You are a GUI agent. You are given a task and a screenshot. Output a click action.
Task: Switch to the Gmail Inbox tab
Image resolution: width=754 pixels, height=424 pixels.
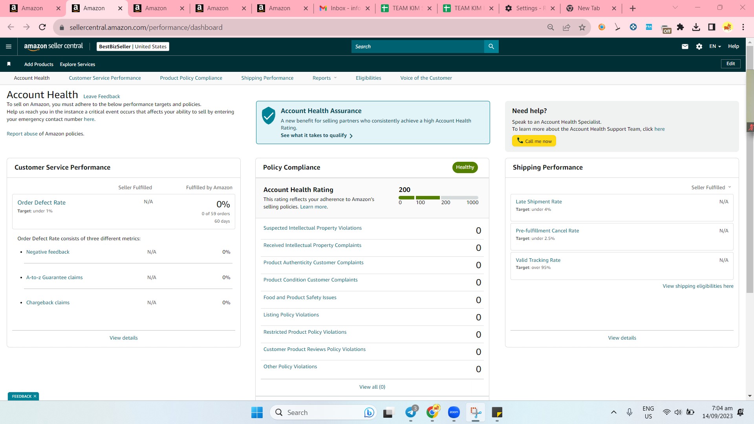pyautogui.click(x=344, y=8)
